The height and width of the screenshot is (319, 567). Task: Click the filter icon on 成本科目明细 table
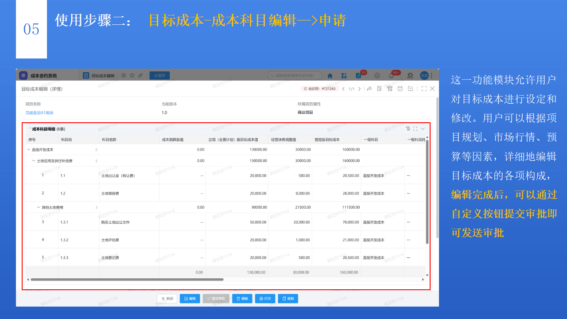point(408,128)
